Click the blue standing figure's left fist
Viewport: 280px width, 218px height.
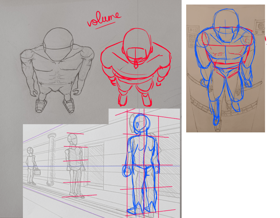tap(127, 171)
